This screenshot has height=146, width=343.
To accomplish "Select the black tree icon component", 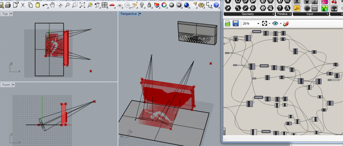I will pos(334,8).
